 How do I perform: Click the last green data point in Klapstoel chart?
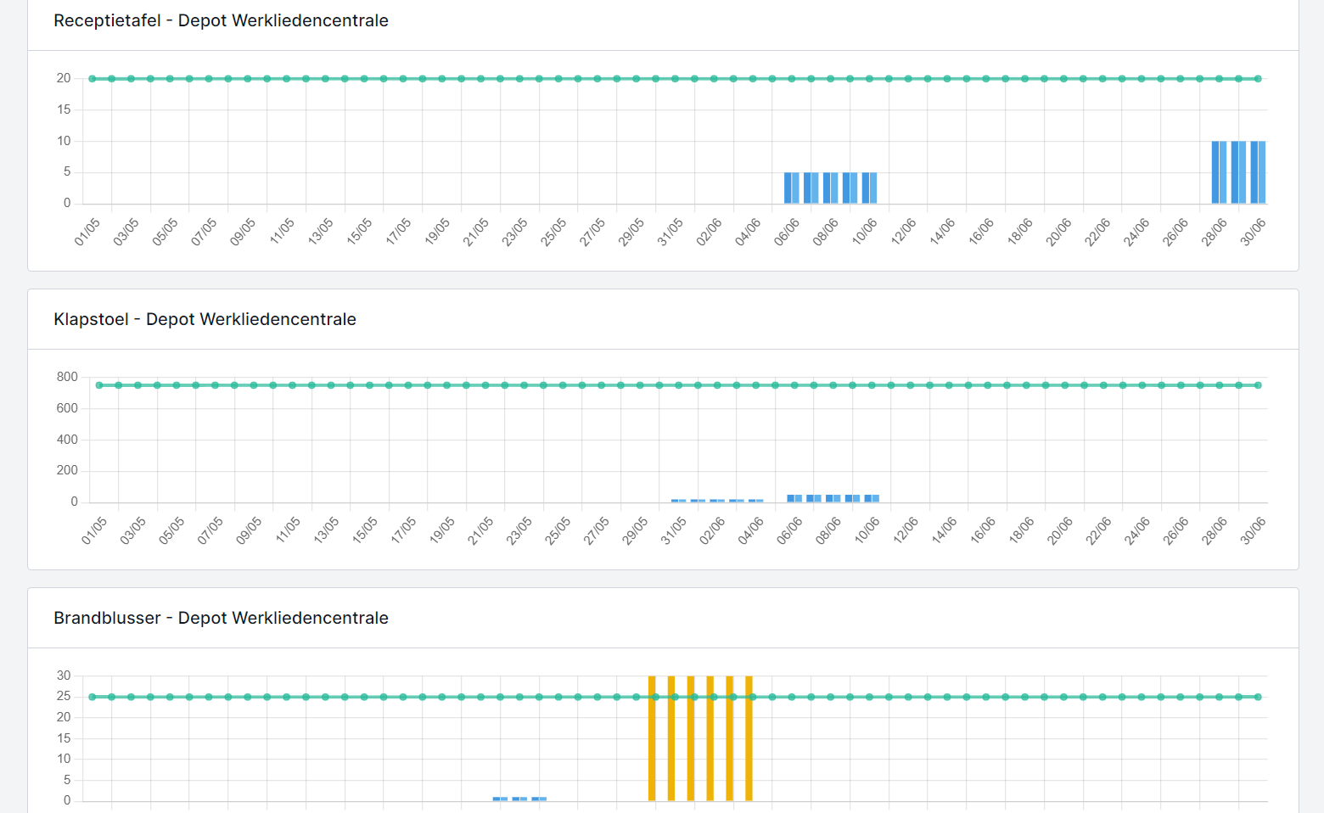[1258, 385]
